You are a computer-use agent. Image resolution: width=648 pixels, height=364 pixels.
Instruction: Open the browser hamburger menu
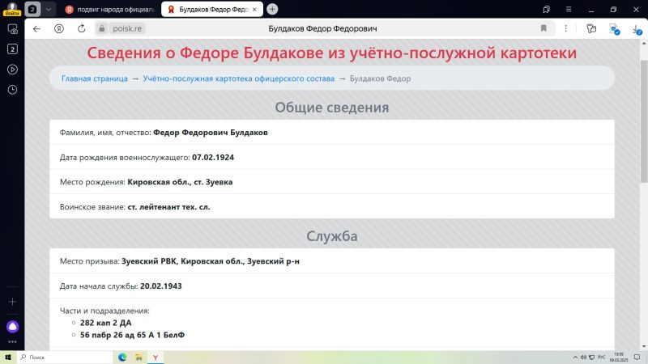569,9
